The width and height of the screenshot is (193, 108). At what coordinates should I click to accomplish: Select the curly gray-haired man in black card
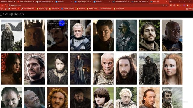pos(34,69)
